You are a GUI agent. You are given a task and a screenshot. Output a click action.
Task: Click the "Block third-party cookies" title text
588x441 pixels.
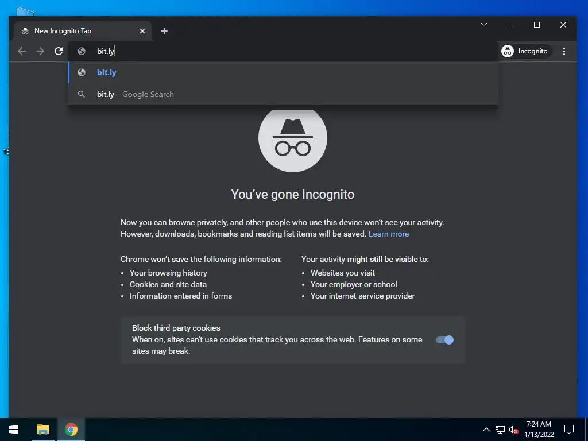point(176,328)
